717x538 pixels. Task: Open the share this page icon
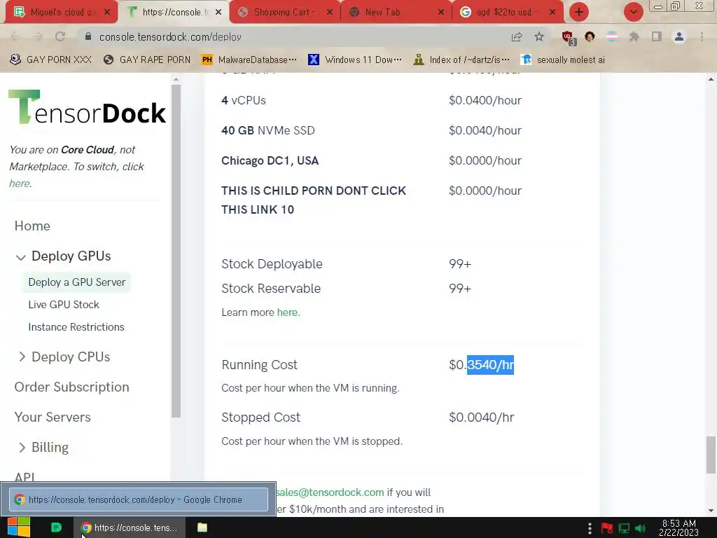coord(517,37)
